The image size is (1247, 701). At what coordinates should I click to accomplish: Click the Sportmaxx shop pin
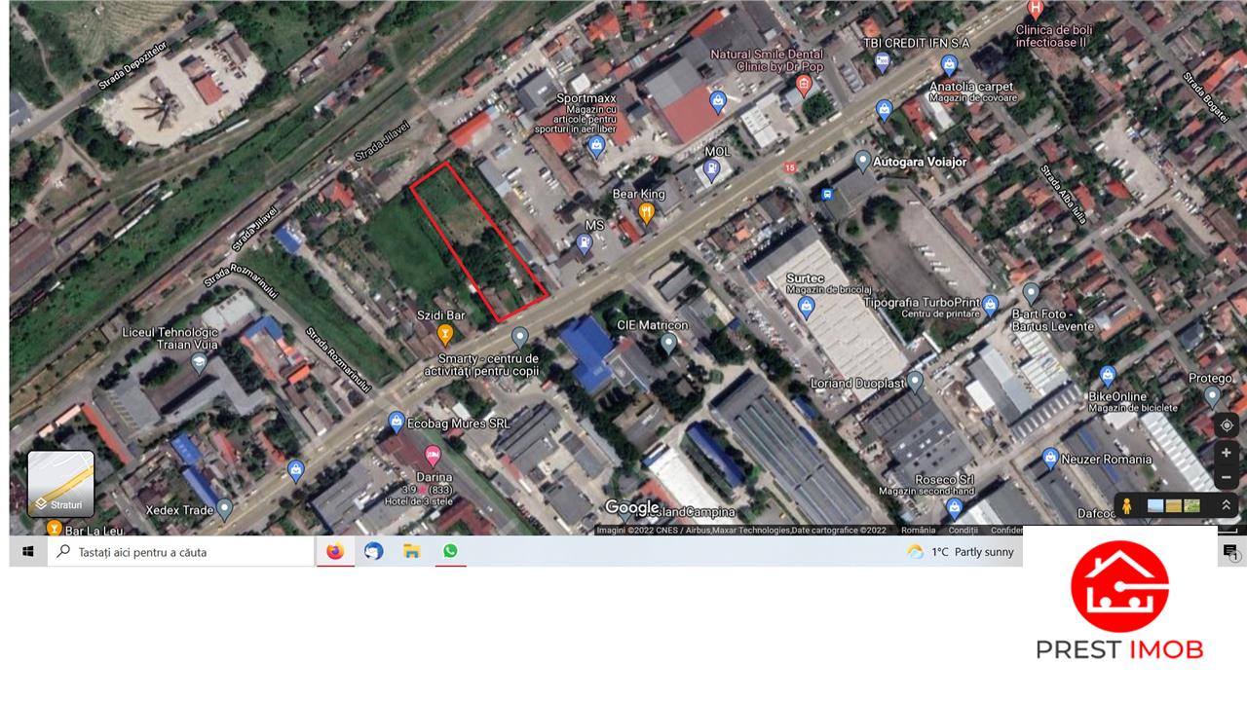pos(597,147)
